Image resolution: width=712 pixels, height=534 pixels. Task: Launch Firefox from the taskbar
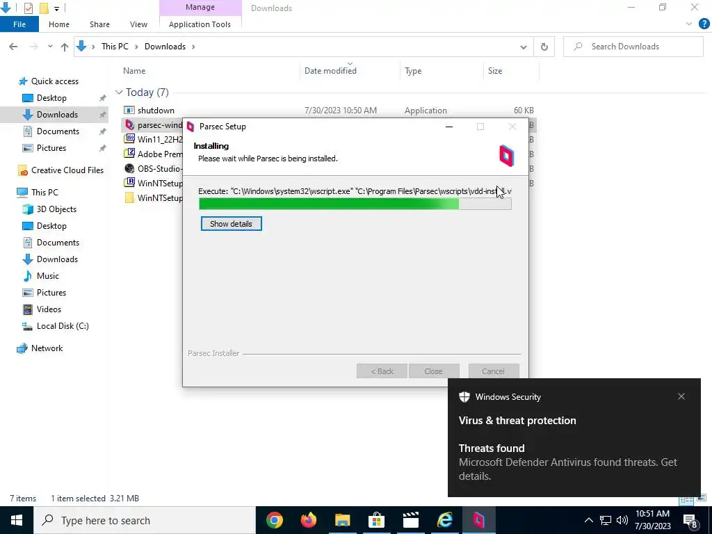coord(308,520)
